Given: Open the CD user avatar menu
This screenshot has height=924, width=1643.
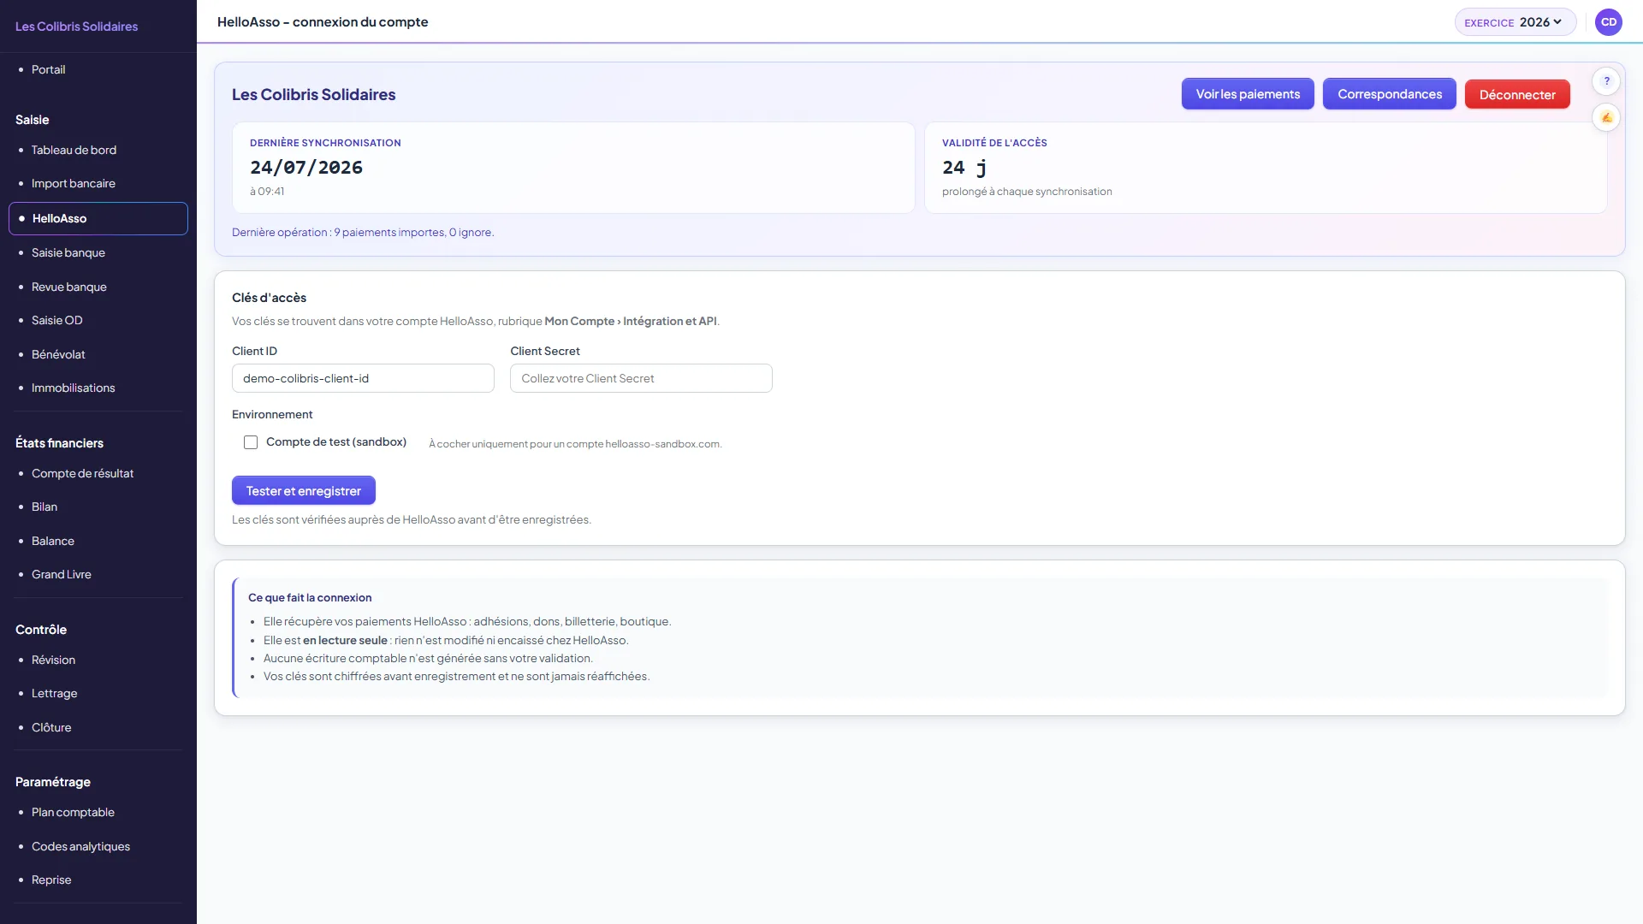Looking at the screenshot, I should pos(1609,22).
